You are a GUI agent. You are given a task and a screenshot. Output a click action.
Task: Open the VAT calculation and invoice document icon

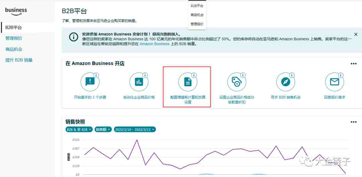pos(188,82)
